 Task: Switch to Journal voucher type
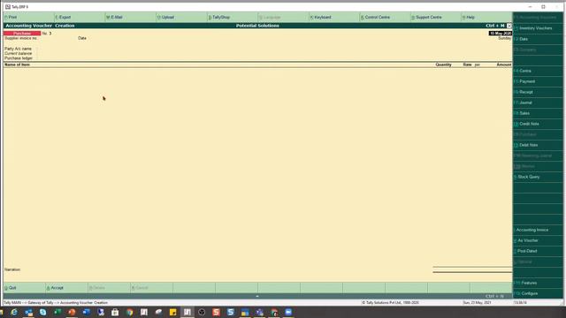coord(538,102)
